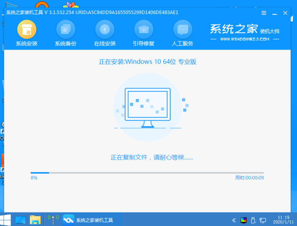Viewport: 297px width, 226px height.
Task: Click the taskbar clock showing 11:19
Action: 283,220
